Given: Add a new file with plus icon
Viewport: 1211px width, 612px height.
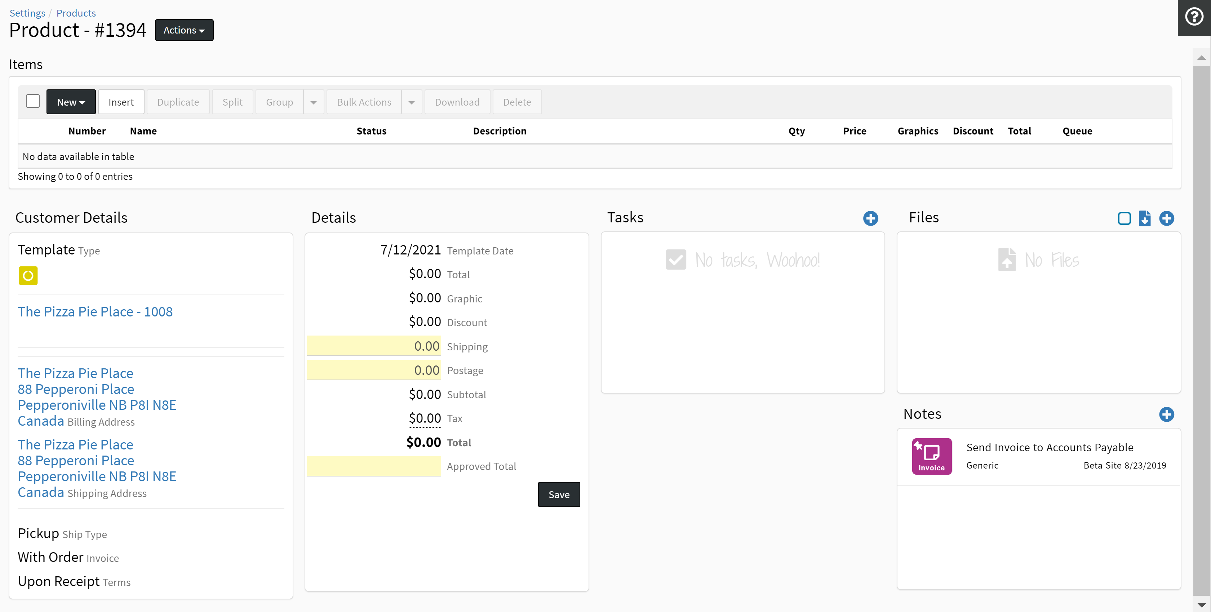Looking at the screenshot, I should (x=1166, y=218).
